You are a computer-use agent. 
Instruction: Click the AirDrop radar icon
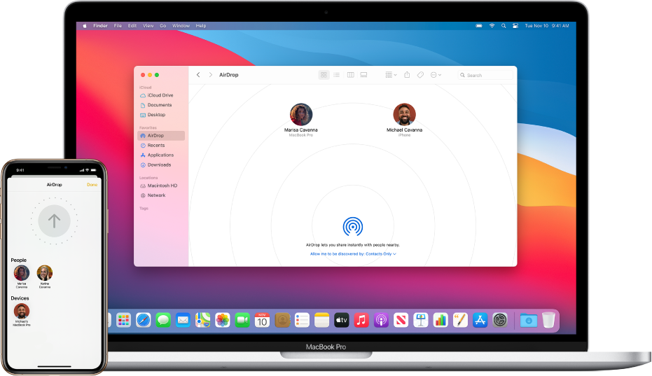click(x=353, y=227)
